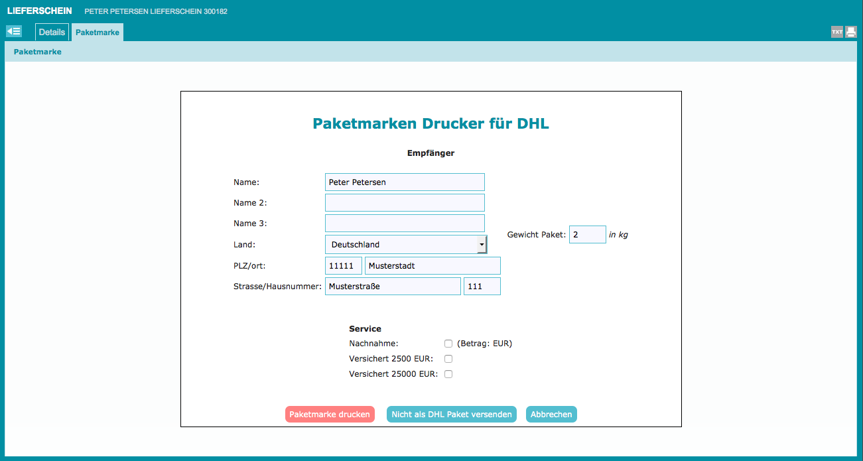The image size is (863, 461).
Task: Tick the Versichert 2500 EUR checkbox
Action: click(x=448, y=359)
